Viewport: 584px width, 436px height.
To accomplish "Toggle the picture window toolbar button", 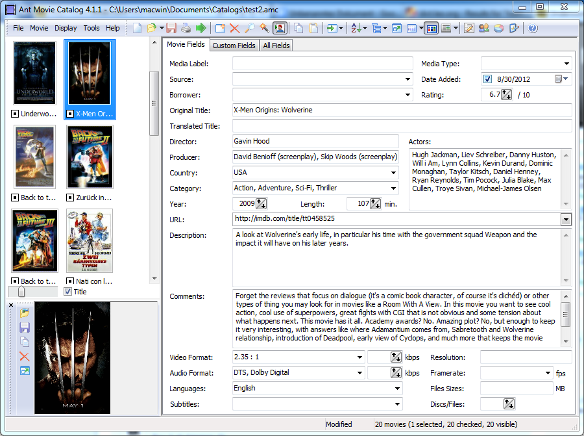I will pos(280,29).
